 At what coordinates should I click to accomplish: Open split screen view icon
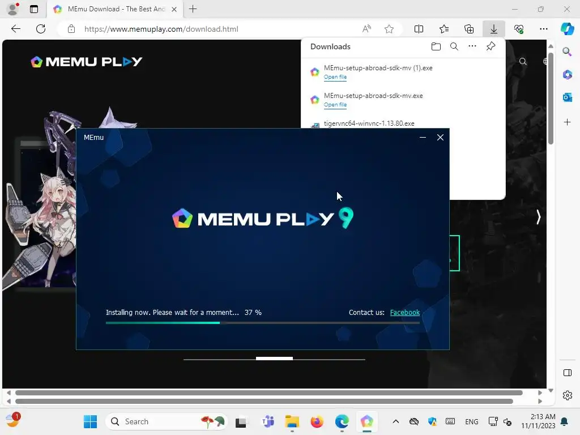coord(419,29)
